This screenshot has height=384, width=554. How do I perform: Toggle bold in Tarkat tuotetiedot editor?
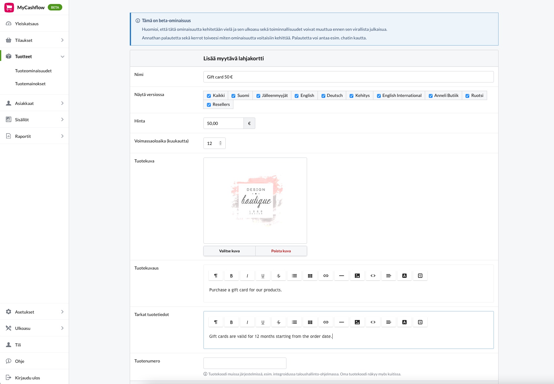tap(232, 322)
